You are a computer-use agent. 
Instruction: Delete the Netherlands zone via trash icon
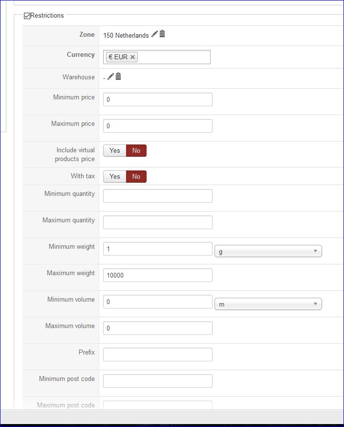pyautogui.click(x=162, y=34)
